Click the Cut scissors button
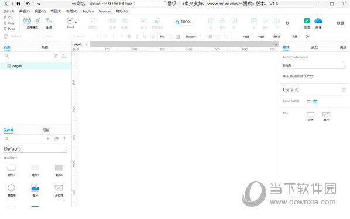 pos(8,17)
